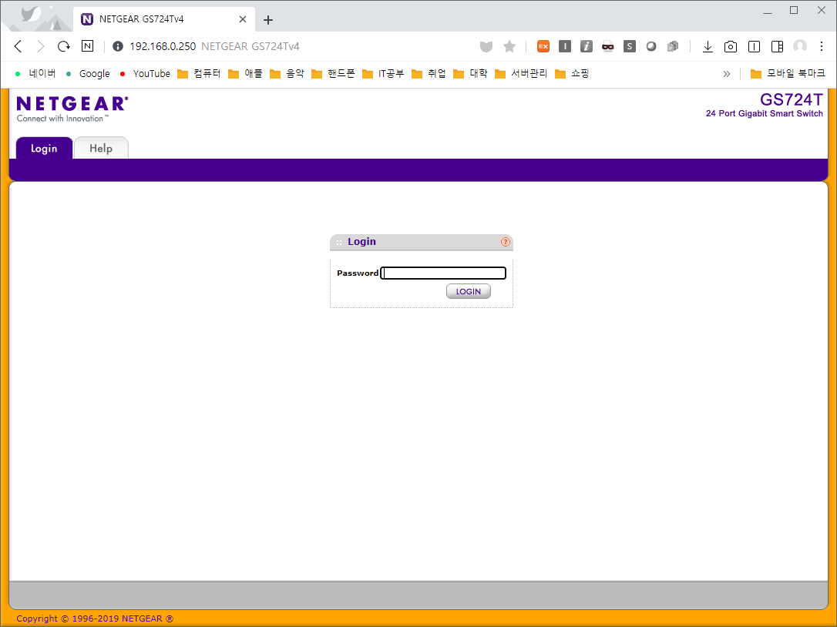Close the NETGEAR GS724Tv4 tab
The height and width of the screenshot is (627, 837).
tap(242, 19)
